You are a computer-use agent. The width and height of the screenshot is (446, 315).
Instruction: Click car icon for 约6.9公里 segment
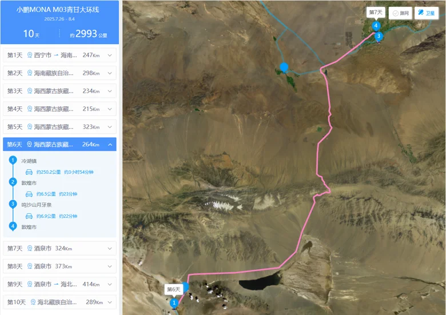29,216
